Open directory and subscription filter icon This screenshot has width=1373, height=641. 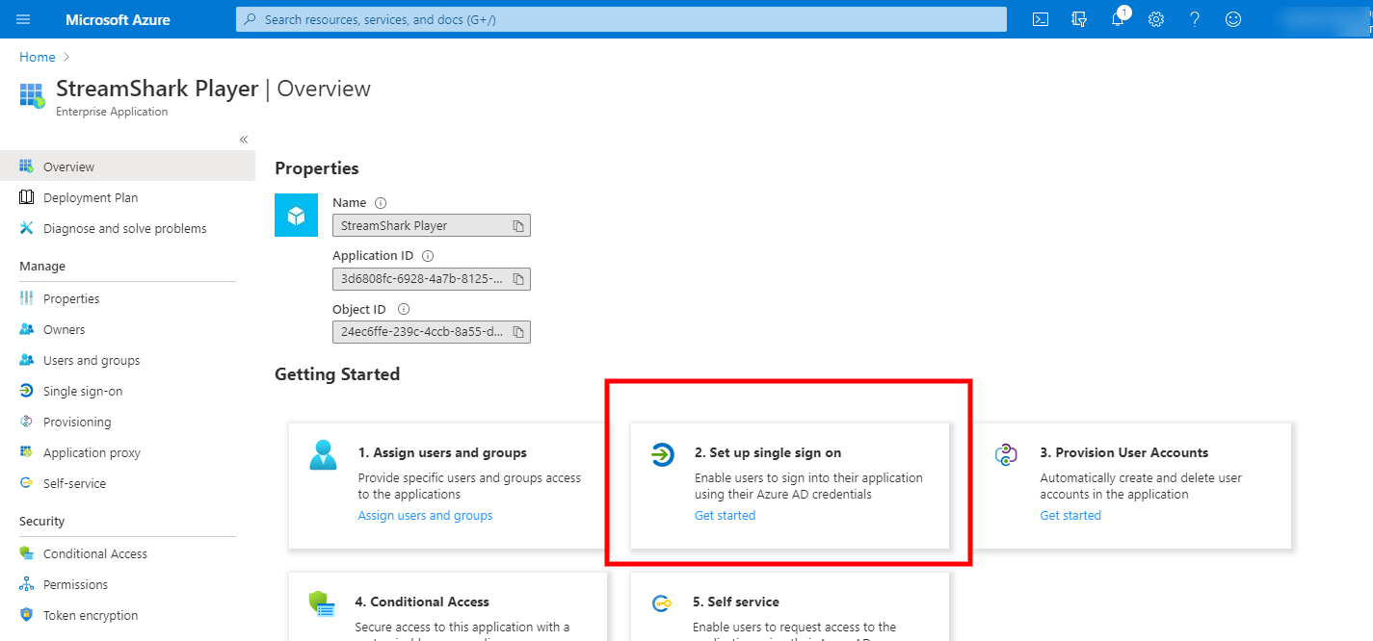pos(1079,19)
